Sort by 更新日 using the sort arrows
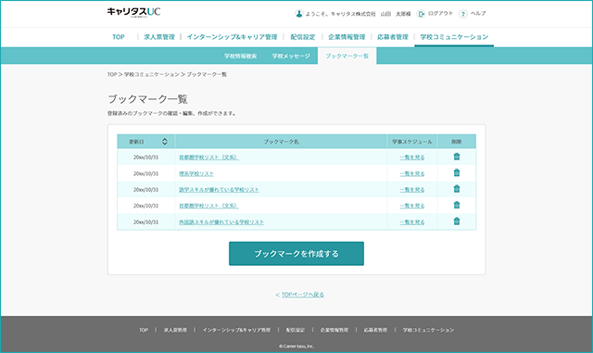The image size is (593, 353). click(x=165, y=142)
